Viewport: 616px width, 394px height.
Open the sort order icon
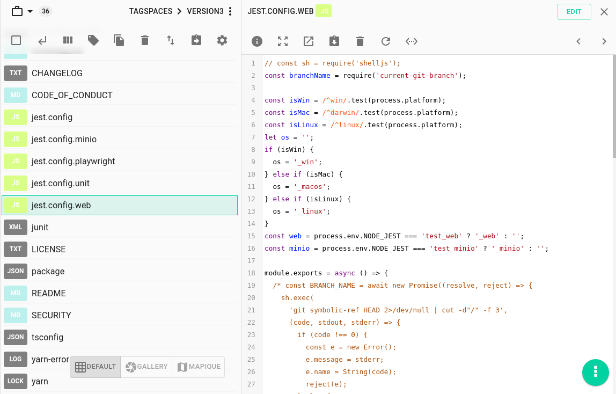171,40
